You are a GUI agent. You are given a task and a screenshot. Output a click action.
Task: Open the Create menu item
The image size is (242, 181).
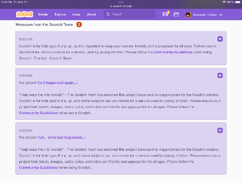(x=43, y=15)
